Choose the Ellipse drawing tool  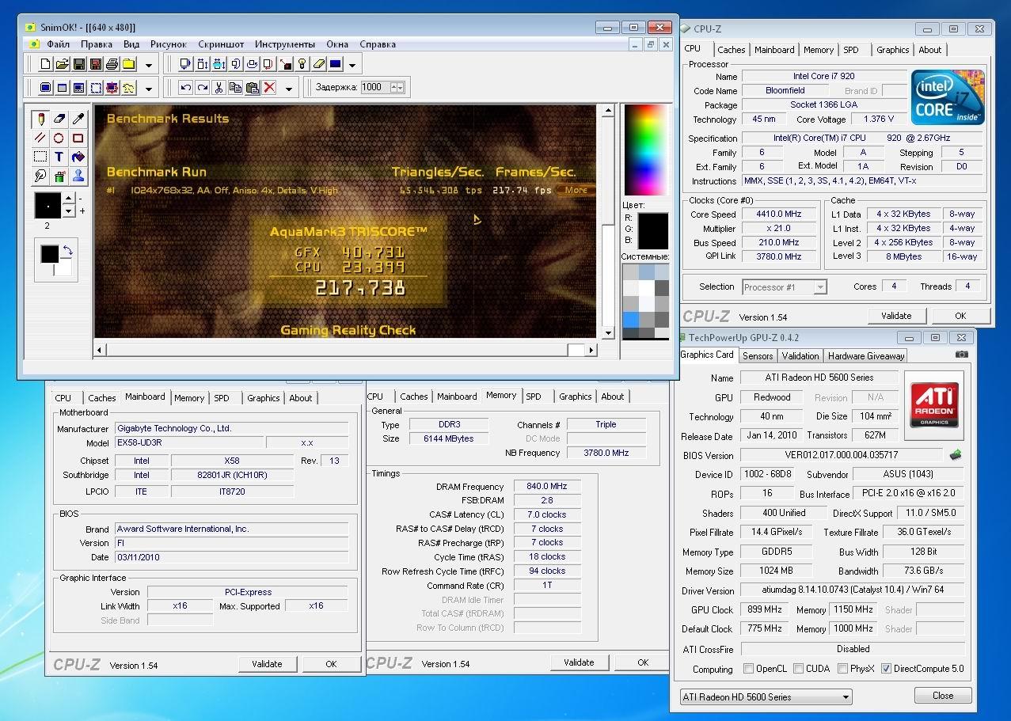(59, 138)
